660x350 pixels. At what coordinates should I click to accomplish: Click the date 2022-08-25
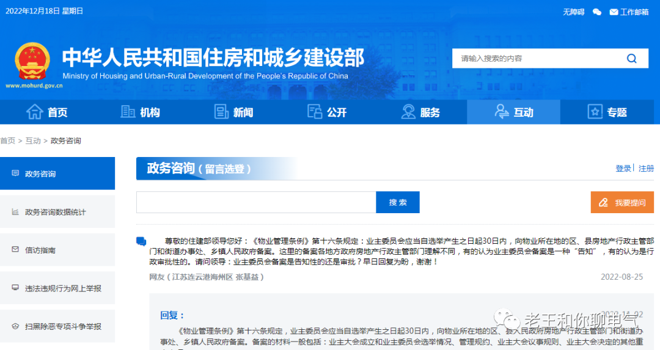point(621,277)
